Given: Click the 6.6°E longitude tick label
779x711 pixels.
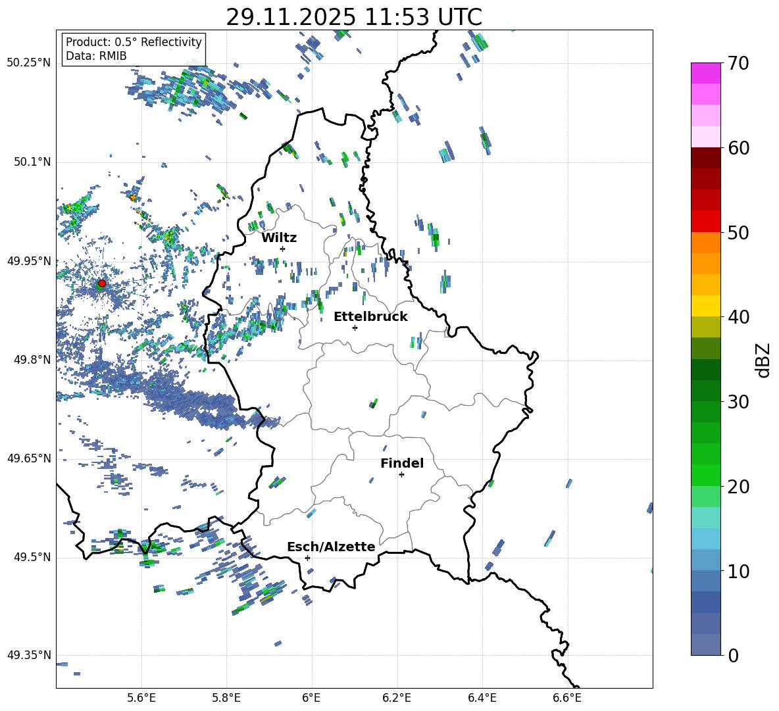Looking at the screenshot, I should pyautogui.click(x=567, y=697).
